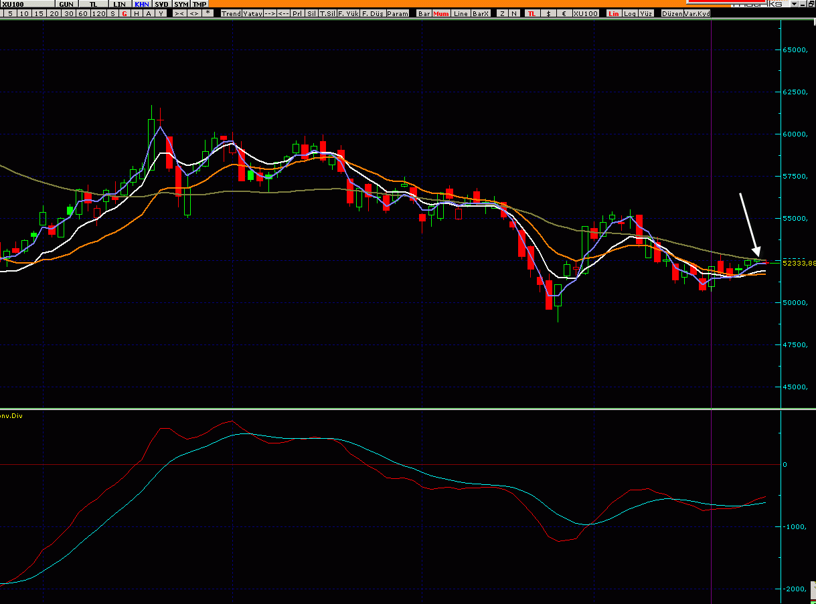The image size is (816, 604).
Task: Open the window dropdown arrow at top right
Action: [x=793, y=4]
